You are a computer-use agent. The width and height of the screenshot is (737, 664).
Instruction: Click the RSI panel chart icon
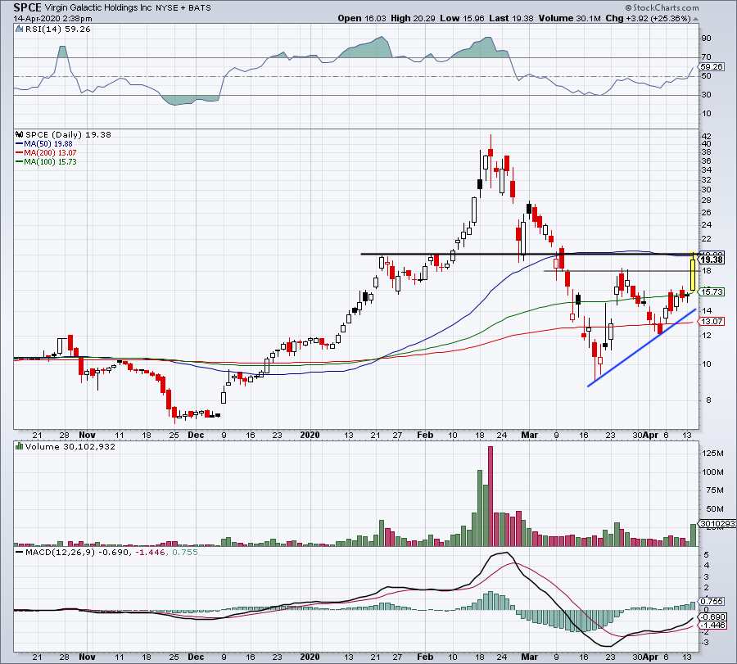click(x=19, y=29)
